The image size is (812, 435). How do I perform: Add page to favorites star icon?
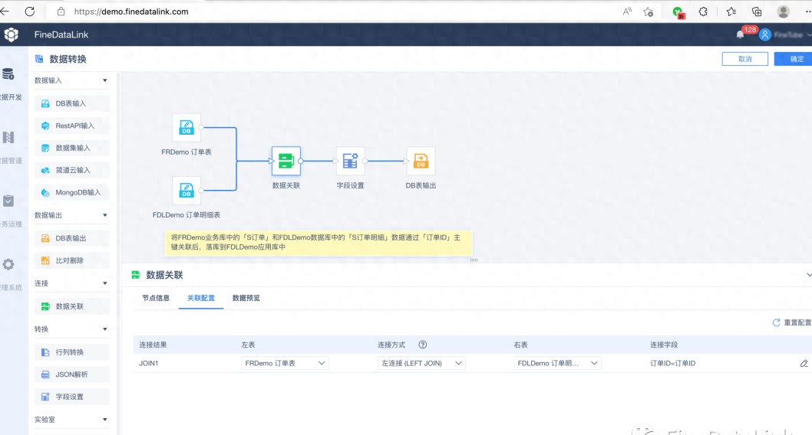(648, 11)
